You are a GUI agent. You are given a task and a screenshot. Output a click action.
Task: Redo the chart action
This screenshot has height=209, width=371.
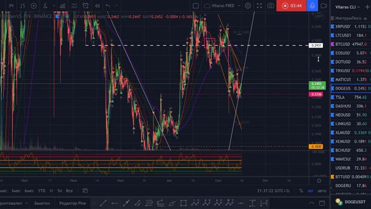[117, 6]
